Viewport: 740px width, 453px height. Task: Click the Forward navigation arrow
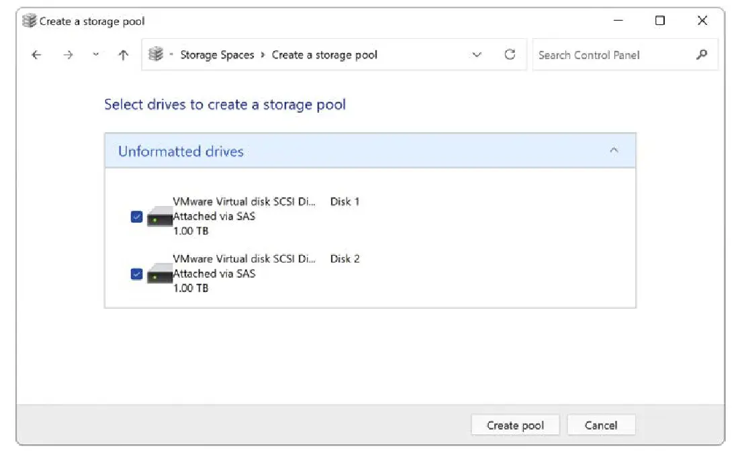coord(68,56)
